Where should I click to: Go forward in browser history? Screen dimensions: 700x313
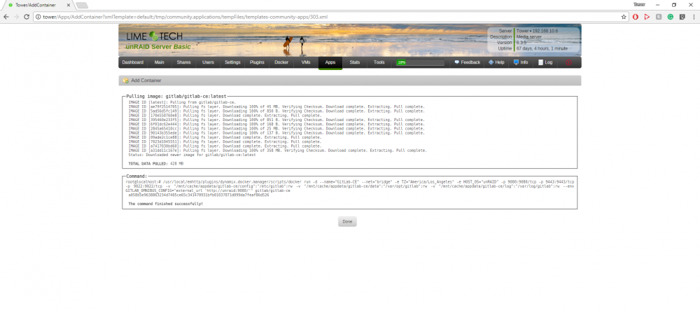(x=16, y=17)
